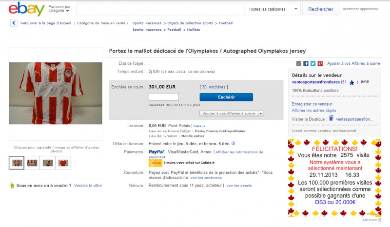Click the seller's blue feedback star
The height and width of the screenshot is (227, 390).
pyautogui.click(x=351, y=83)
